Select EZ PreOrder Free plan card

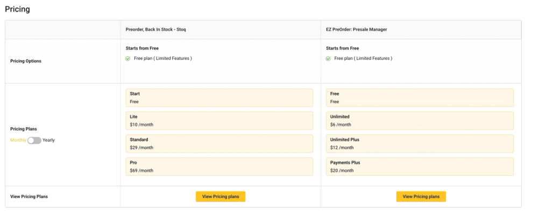pos(420,98)
